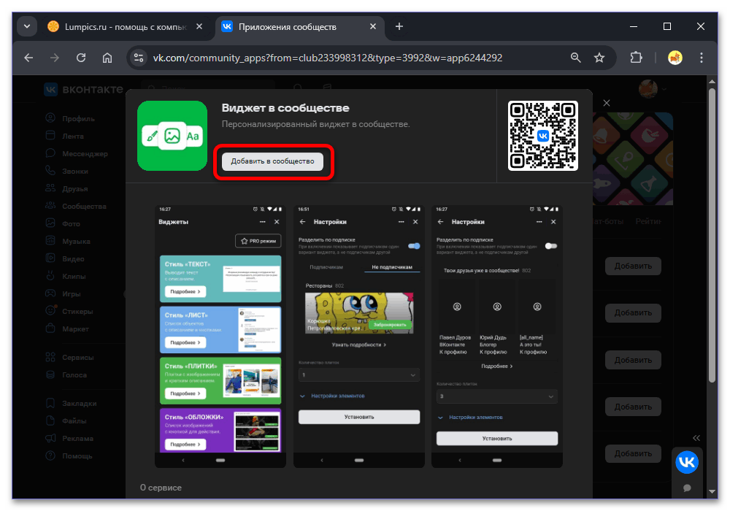
Task: Switch to the Lumpics.ru tab
Action: (126, 27)
